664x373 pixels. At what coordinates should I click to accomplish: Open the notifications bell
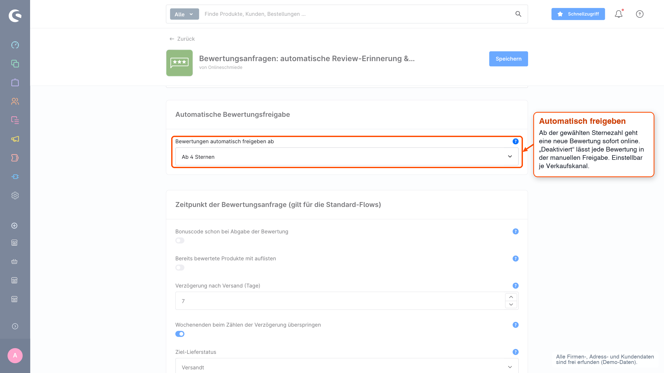(x=619, y=14)
